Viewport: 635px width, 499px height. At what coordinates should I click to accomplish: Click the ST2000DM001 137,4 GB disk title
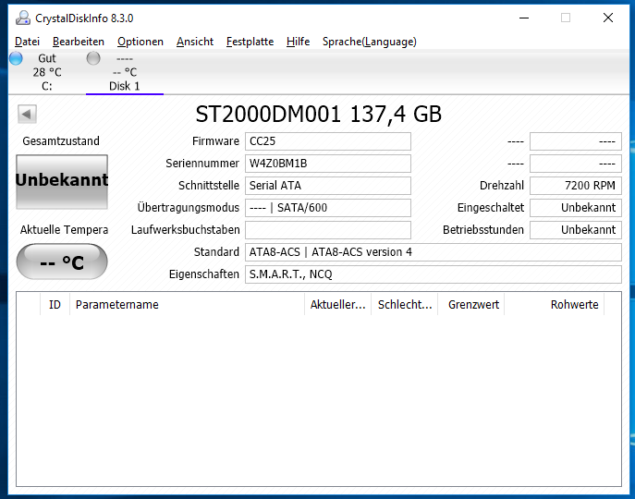pos(319,115)
